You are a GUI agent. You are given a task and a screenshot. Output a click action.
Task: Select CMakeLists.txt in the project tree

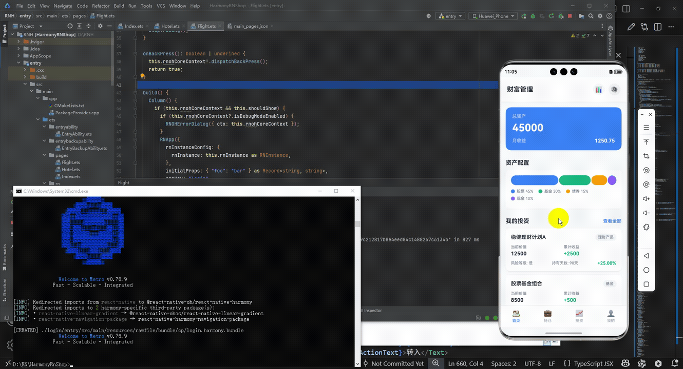click(65, 106)
